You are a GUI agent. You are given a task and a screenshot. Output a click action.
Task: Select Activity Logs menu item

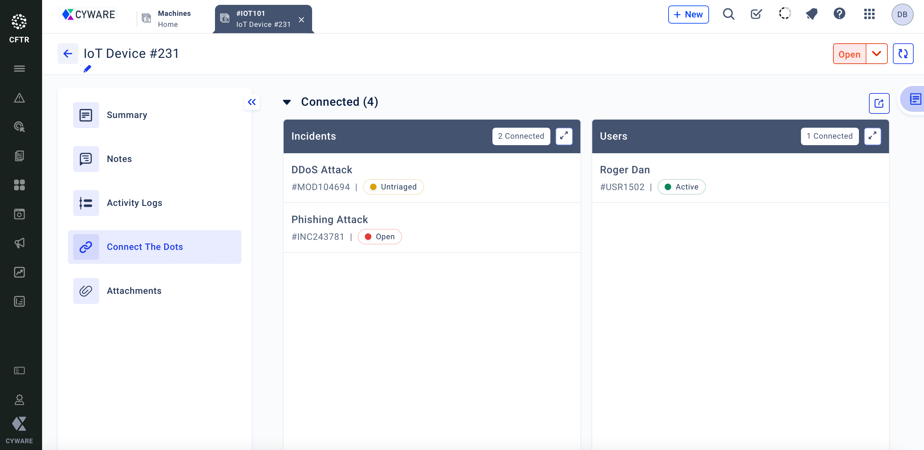coord(134,203)
